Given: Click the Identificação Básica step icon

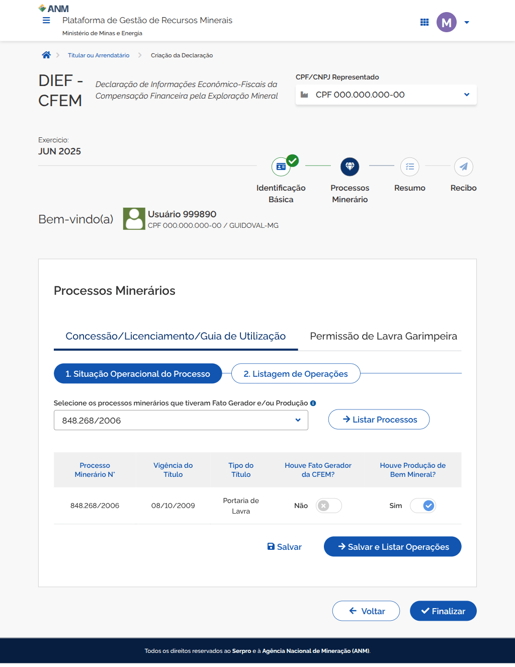Looking at the screenshot, I should coord(281,166).
